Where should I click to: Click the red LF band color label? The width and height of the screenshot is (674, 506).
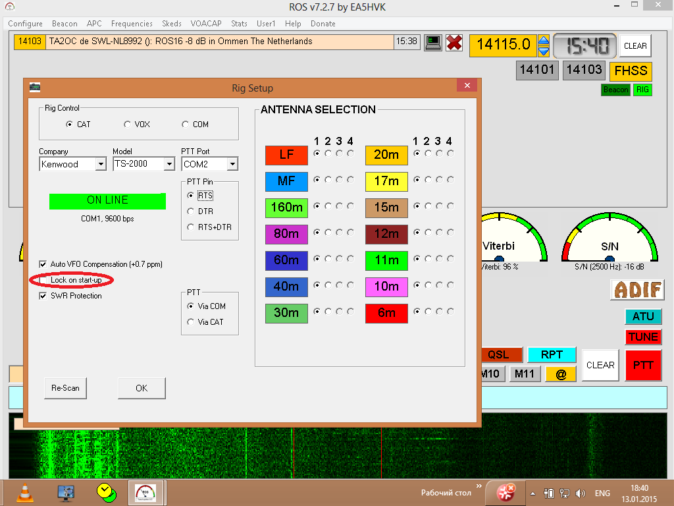click(286, 155)
